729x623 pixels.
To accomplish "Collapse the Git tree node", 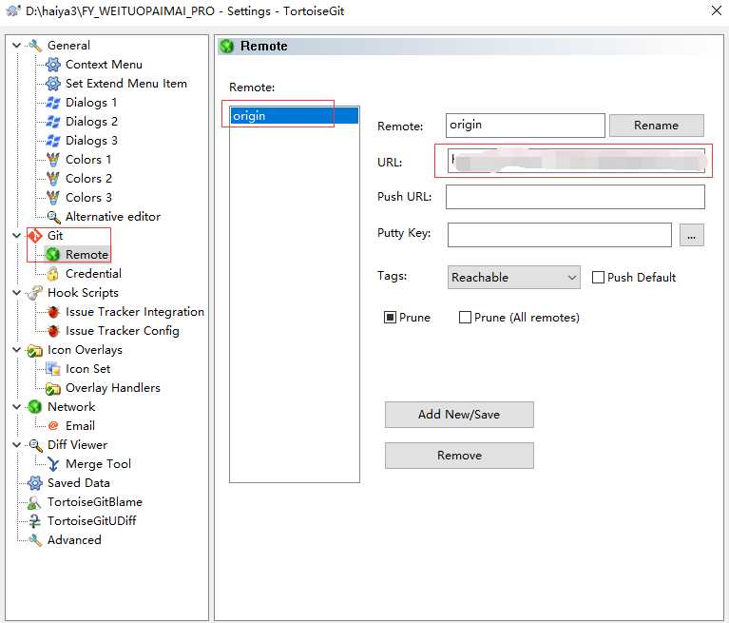I will (17, 236).
